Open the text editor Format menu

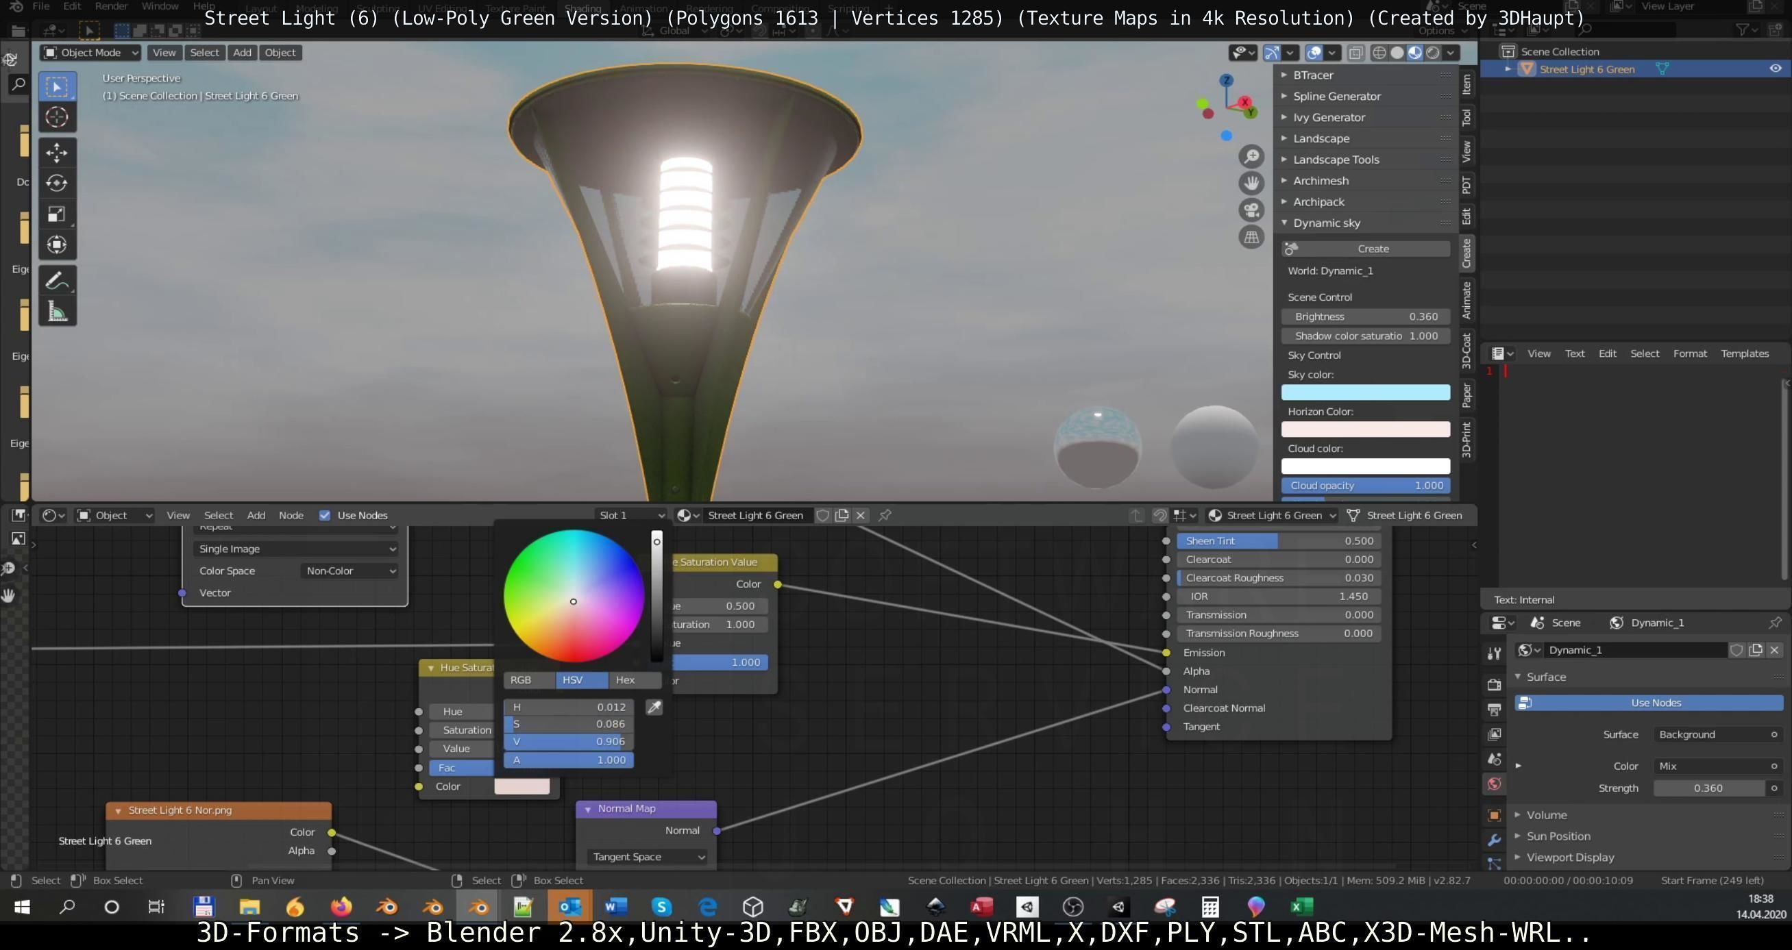(1690, 353)
